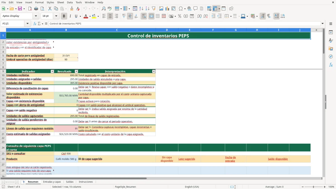This screenshot has width=336, height=189.
Task: Click the zoom slider handle
Action: tap(314, 187)
